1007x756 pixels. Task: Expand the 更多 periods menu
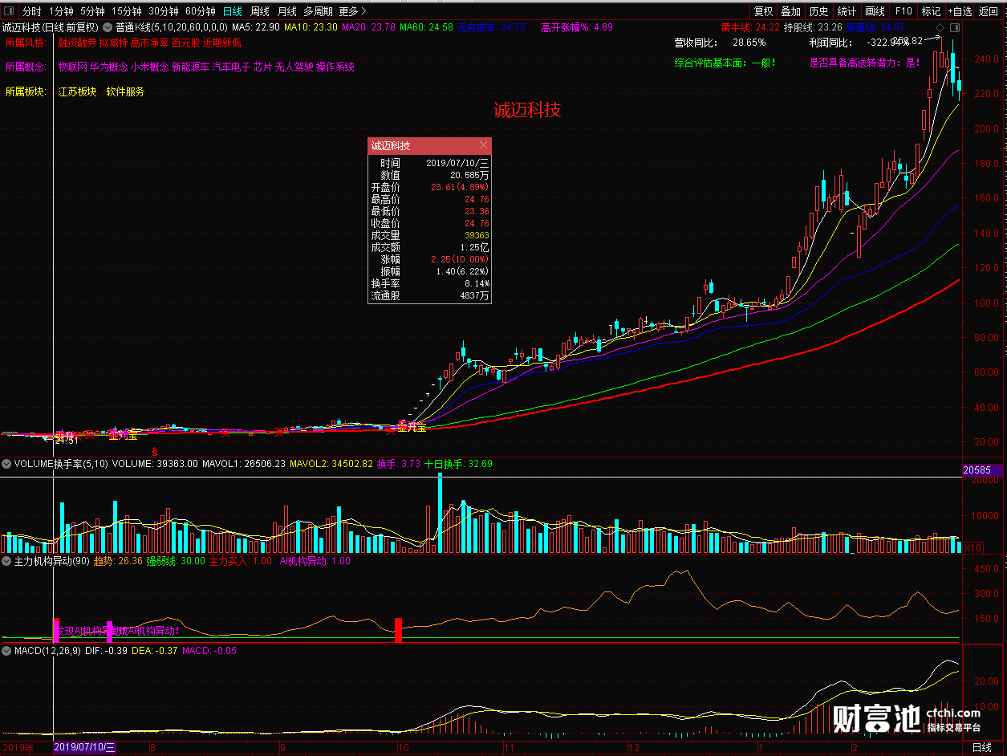coord(353,11)
